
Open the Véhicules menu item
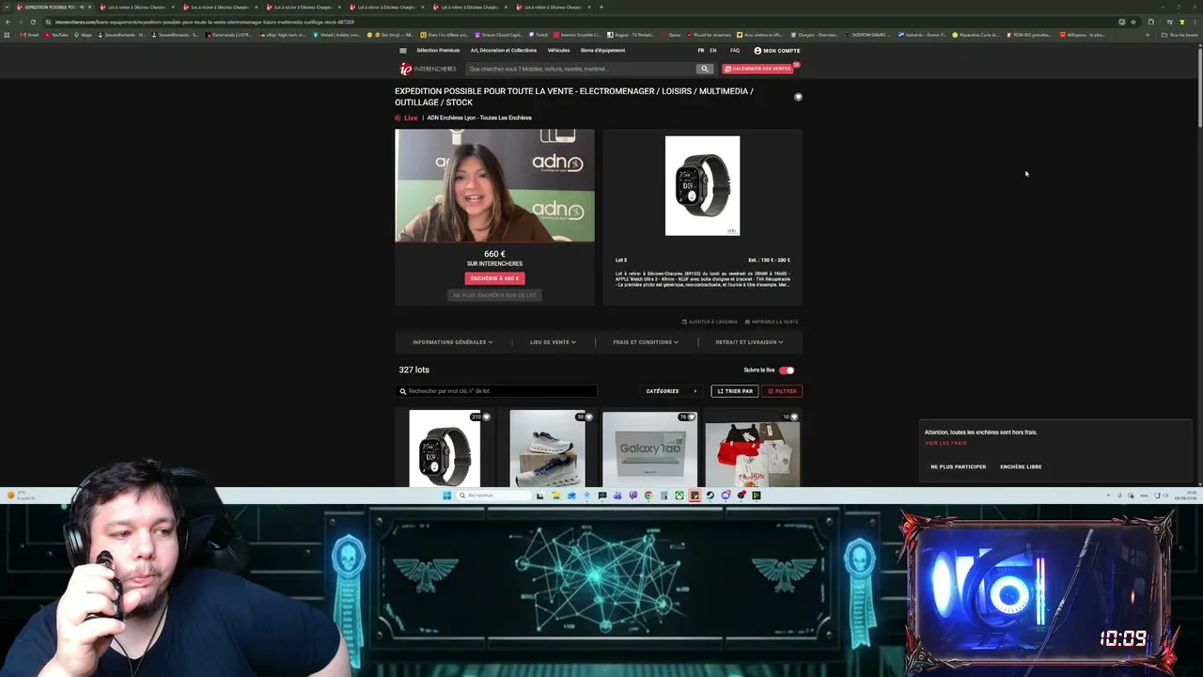pos(558,51)
